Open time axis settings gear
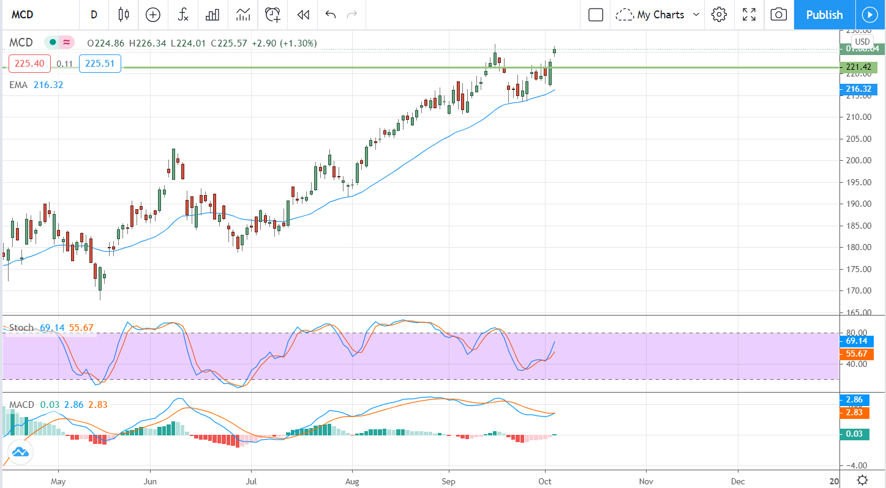Screen dimensions: 886x488 tap(862, 479)
